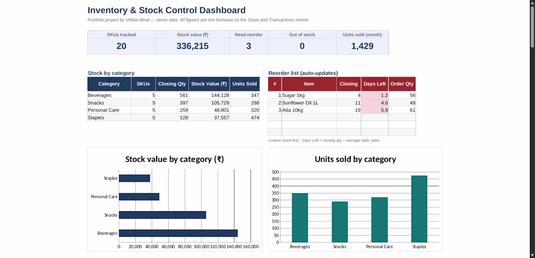The width and height of the screenshot is (535, 258).
Task: Select the SKUs tracked value 20
Action: click(121, 46)
